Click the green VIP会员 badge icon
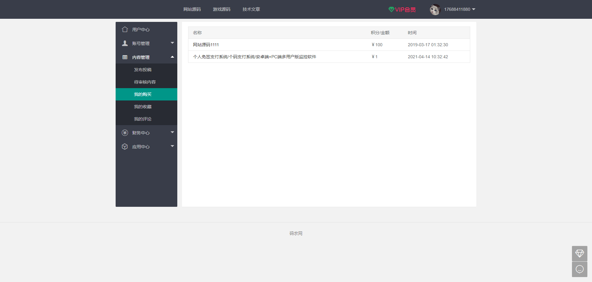Image resolution: width=592 pixels, height=282 pixels. 392,9
